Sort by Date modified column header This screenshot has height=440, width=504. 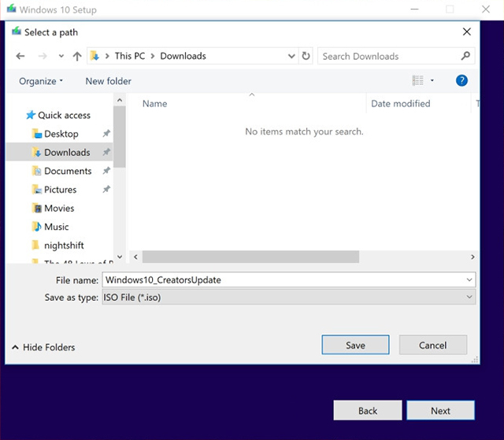(401, 103)
